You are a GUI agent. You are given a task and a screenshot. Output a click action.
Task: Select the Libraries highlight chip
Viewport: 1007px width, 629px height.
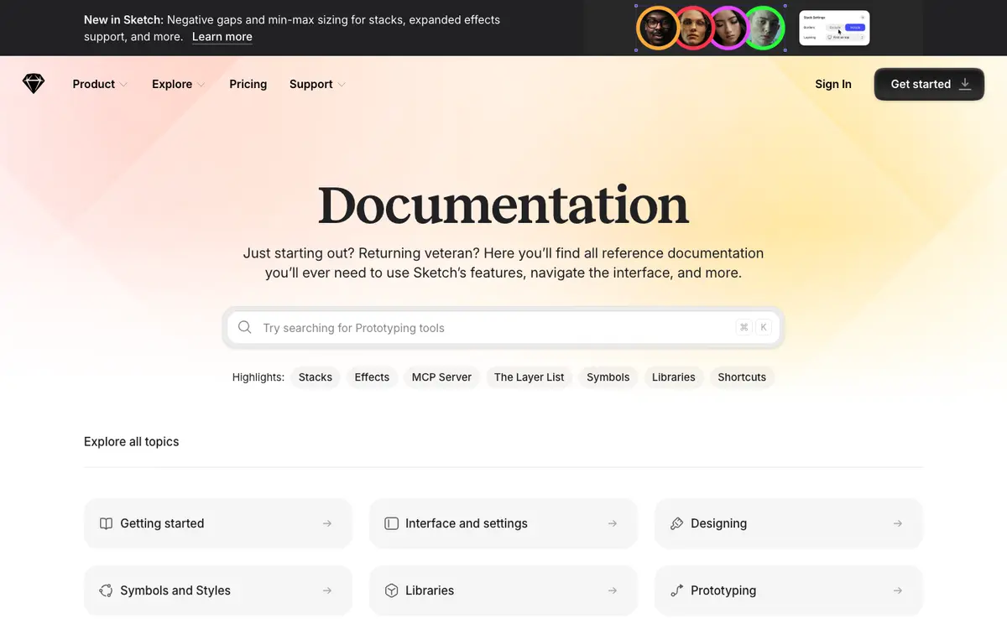tap(674, 377)
